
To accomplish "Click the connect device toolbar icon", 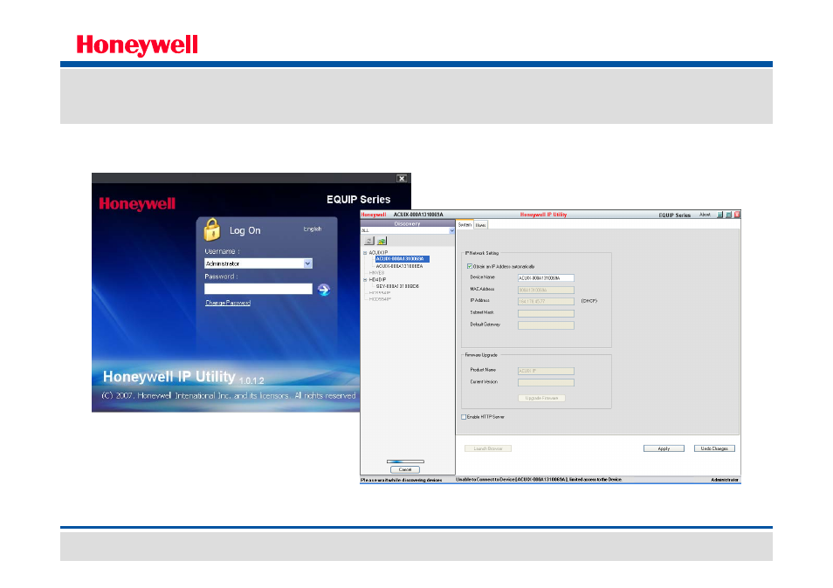I will pyautogui.click(x=382, y=241).
